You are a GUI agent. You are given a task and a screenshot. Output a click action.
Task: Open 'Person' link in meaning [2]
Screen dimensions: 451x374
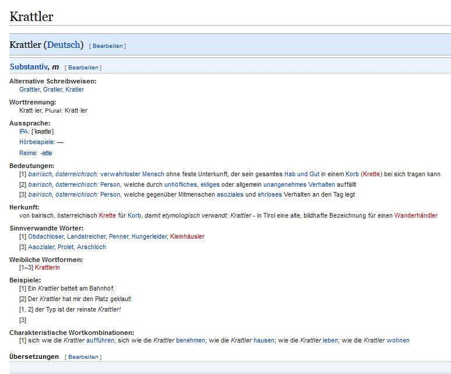click(110, 184)
